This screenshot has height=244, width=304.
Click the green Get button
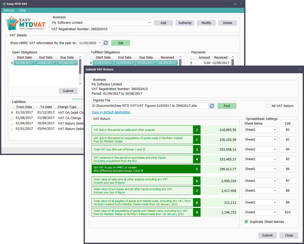[121, 43]
